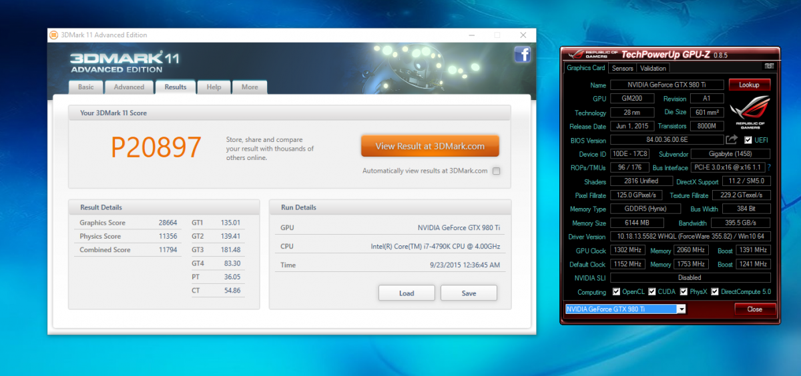
Task: Click the Bus Interface question mark
Action: tap(769, 167)
